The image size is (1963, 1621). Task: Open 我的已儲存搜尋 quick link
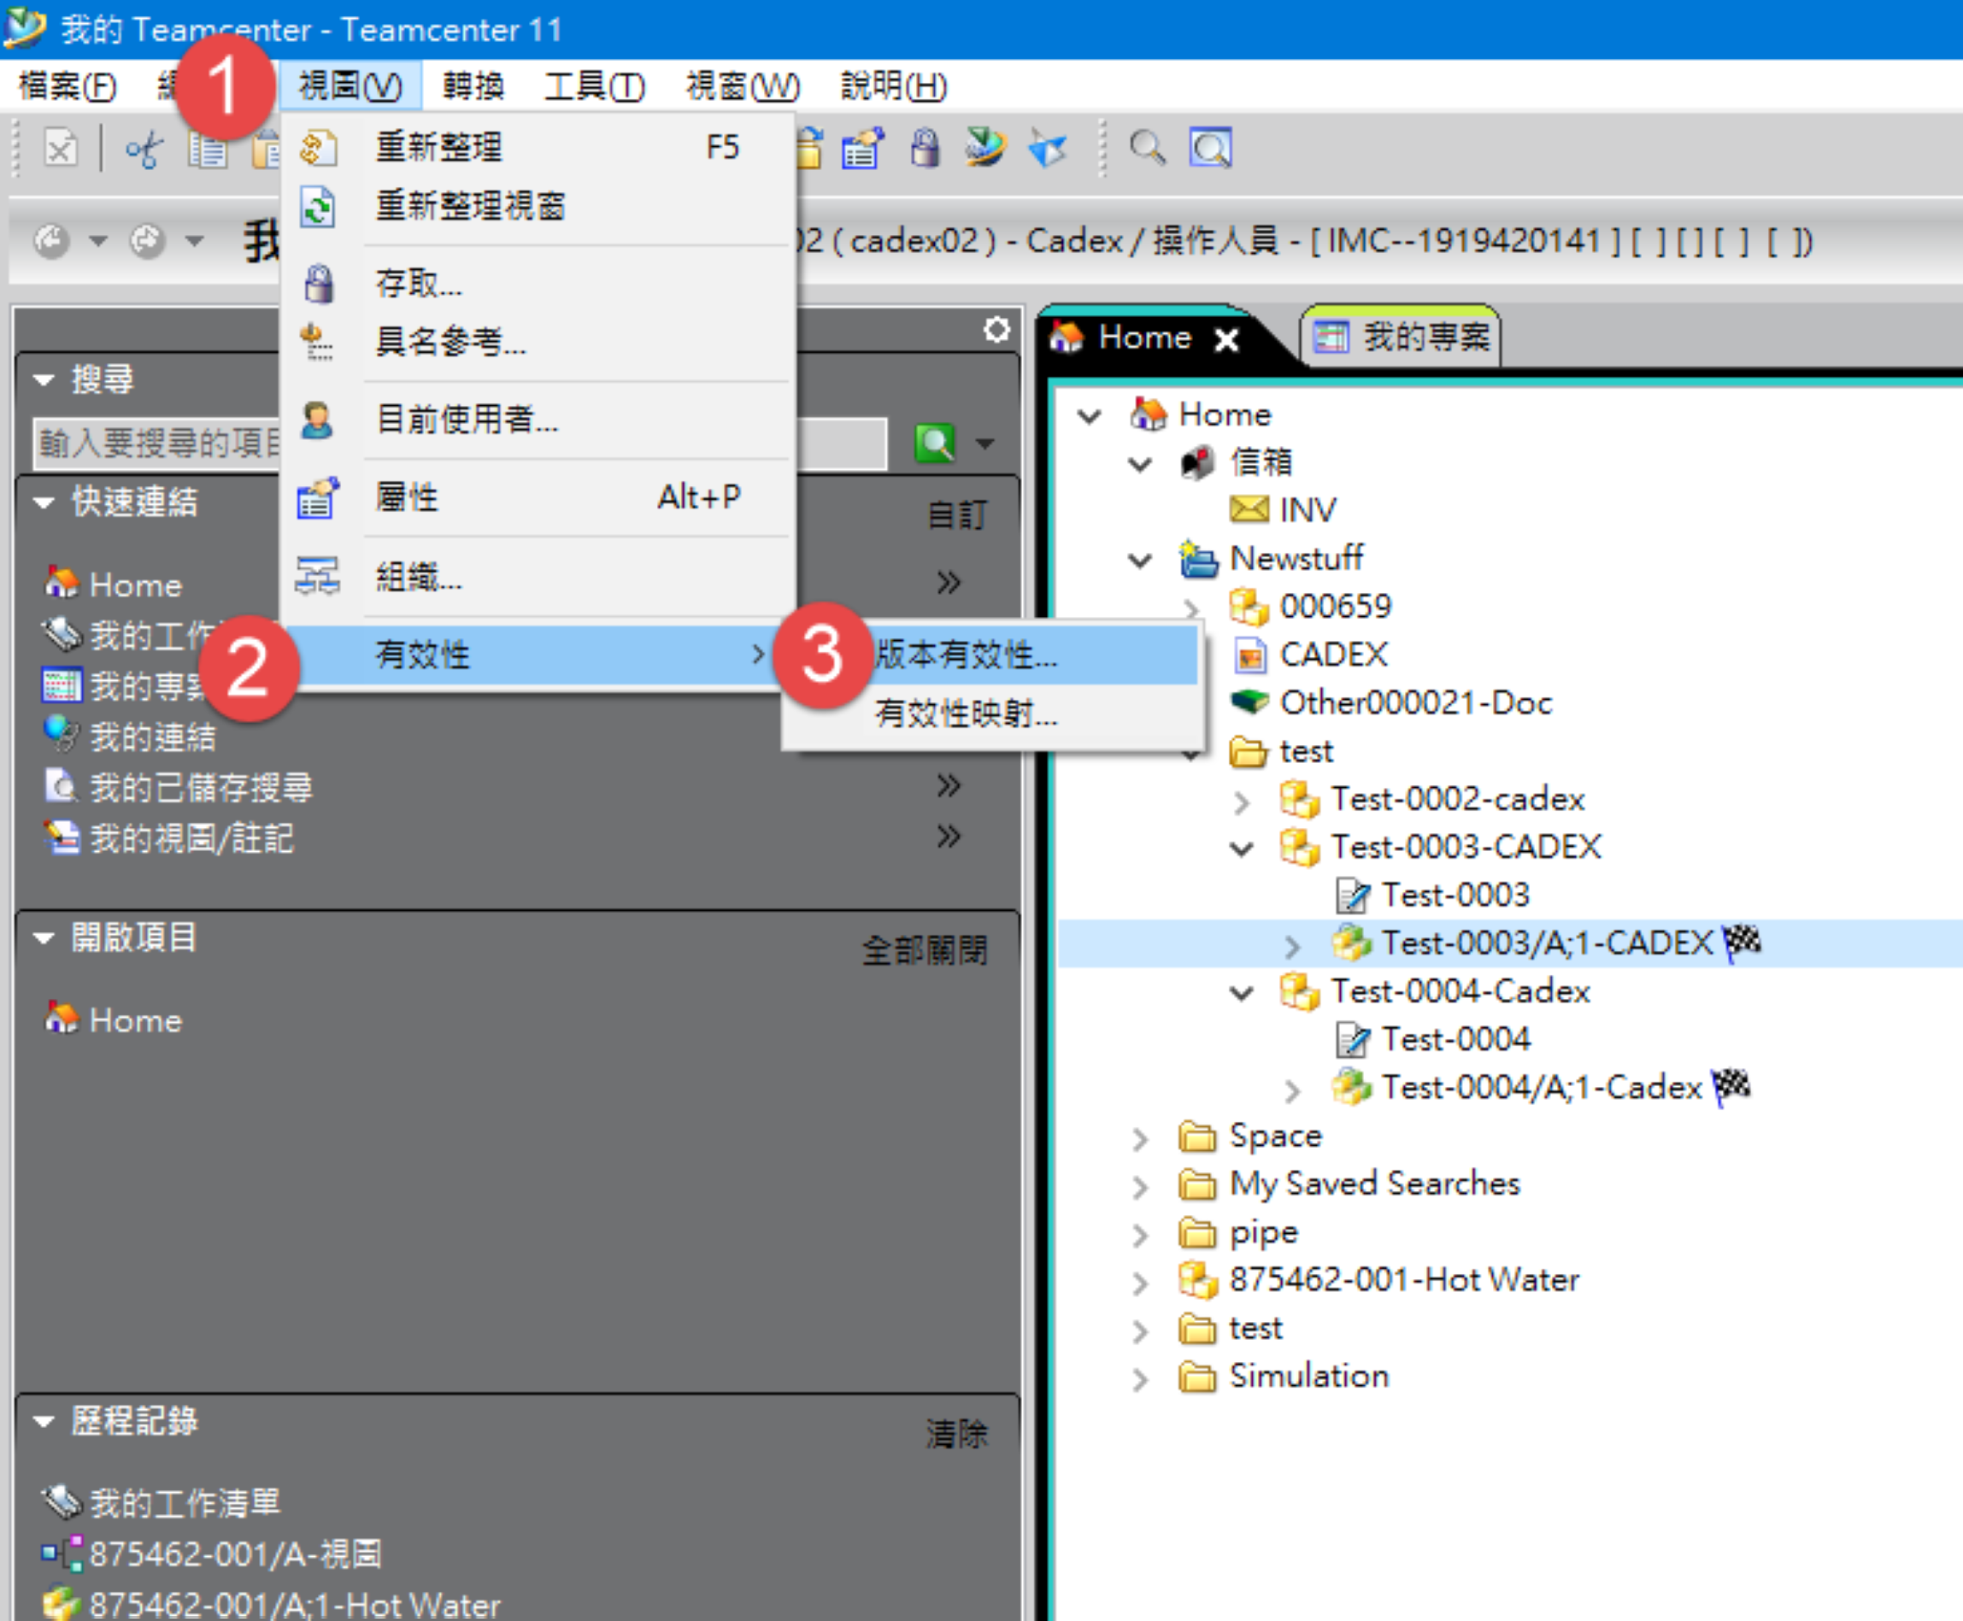pyautogui.click(x=179, y=787)
